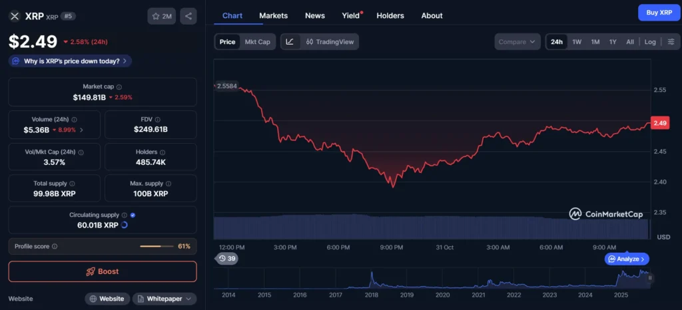The width and height of the screenshot is (682, 310).
Task: Switch to the Holders tab
Action: (x=390, y=15)
